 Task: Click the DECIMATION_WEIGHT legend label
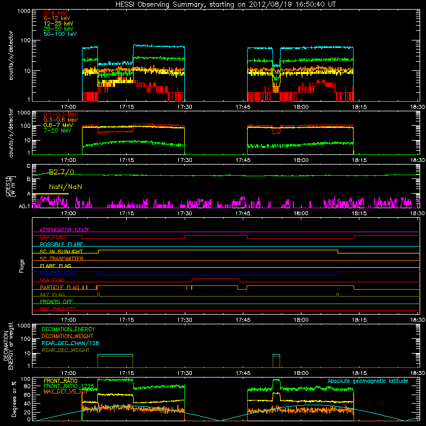68,336
